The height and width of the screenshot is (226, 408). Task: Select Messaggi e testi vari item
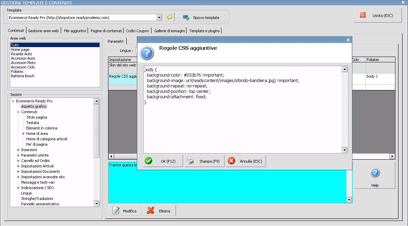pyautogui.click(x=38, y=182)
